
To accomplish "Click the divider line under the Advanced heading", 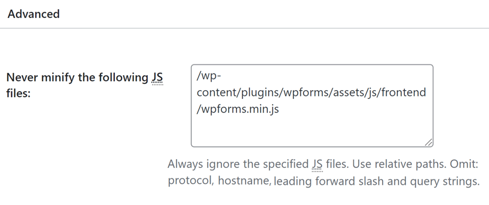I will pyautogui.click(x=244, y=28).
